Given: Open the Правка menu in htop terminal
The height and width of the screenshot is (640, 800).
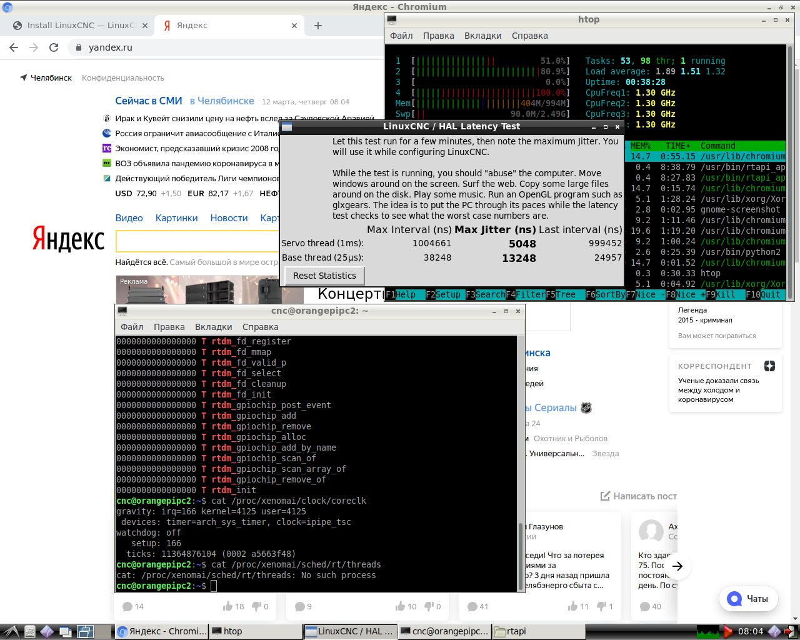Looking at the screenshot, I should point(438,36).
